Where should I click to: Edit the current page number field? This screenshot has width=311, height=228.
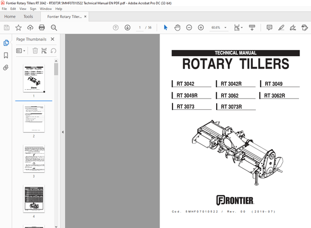(139, 28)
